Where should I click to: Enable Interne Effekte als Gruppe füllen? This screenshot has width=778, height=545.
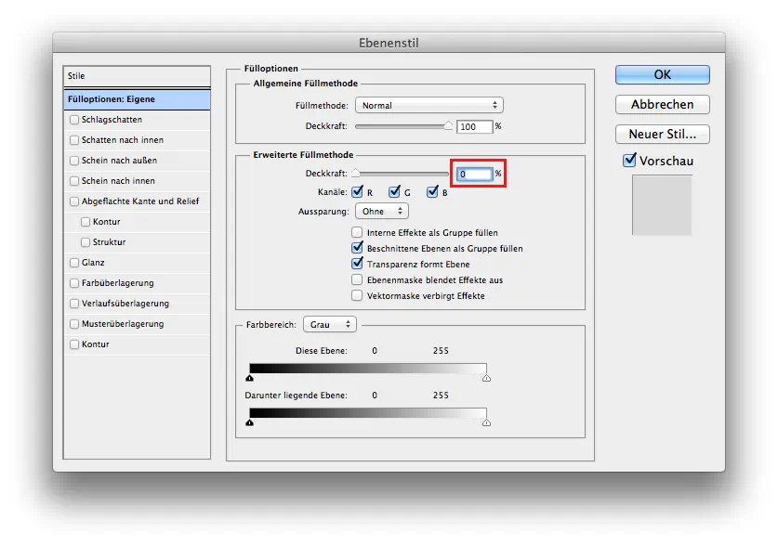357,232
